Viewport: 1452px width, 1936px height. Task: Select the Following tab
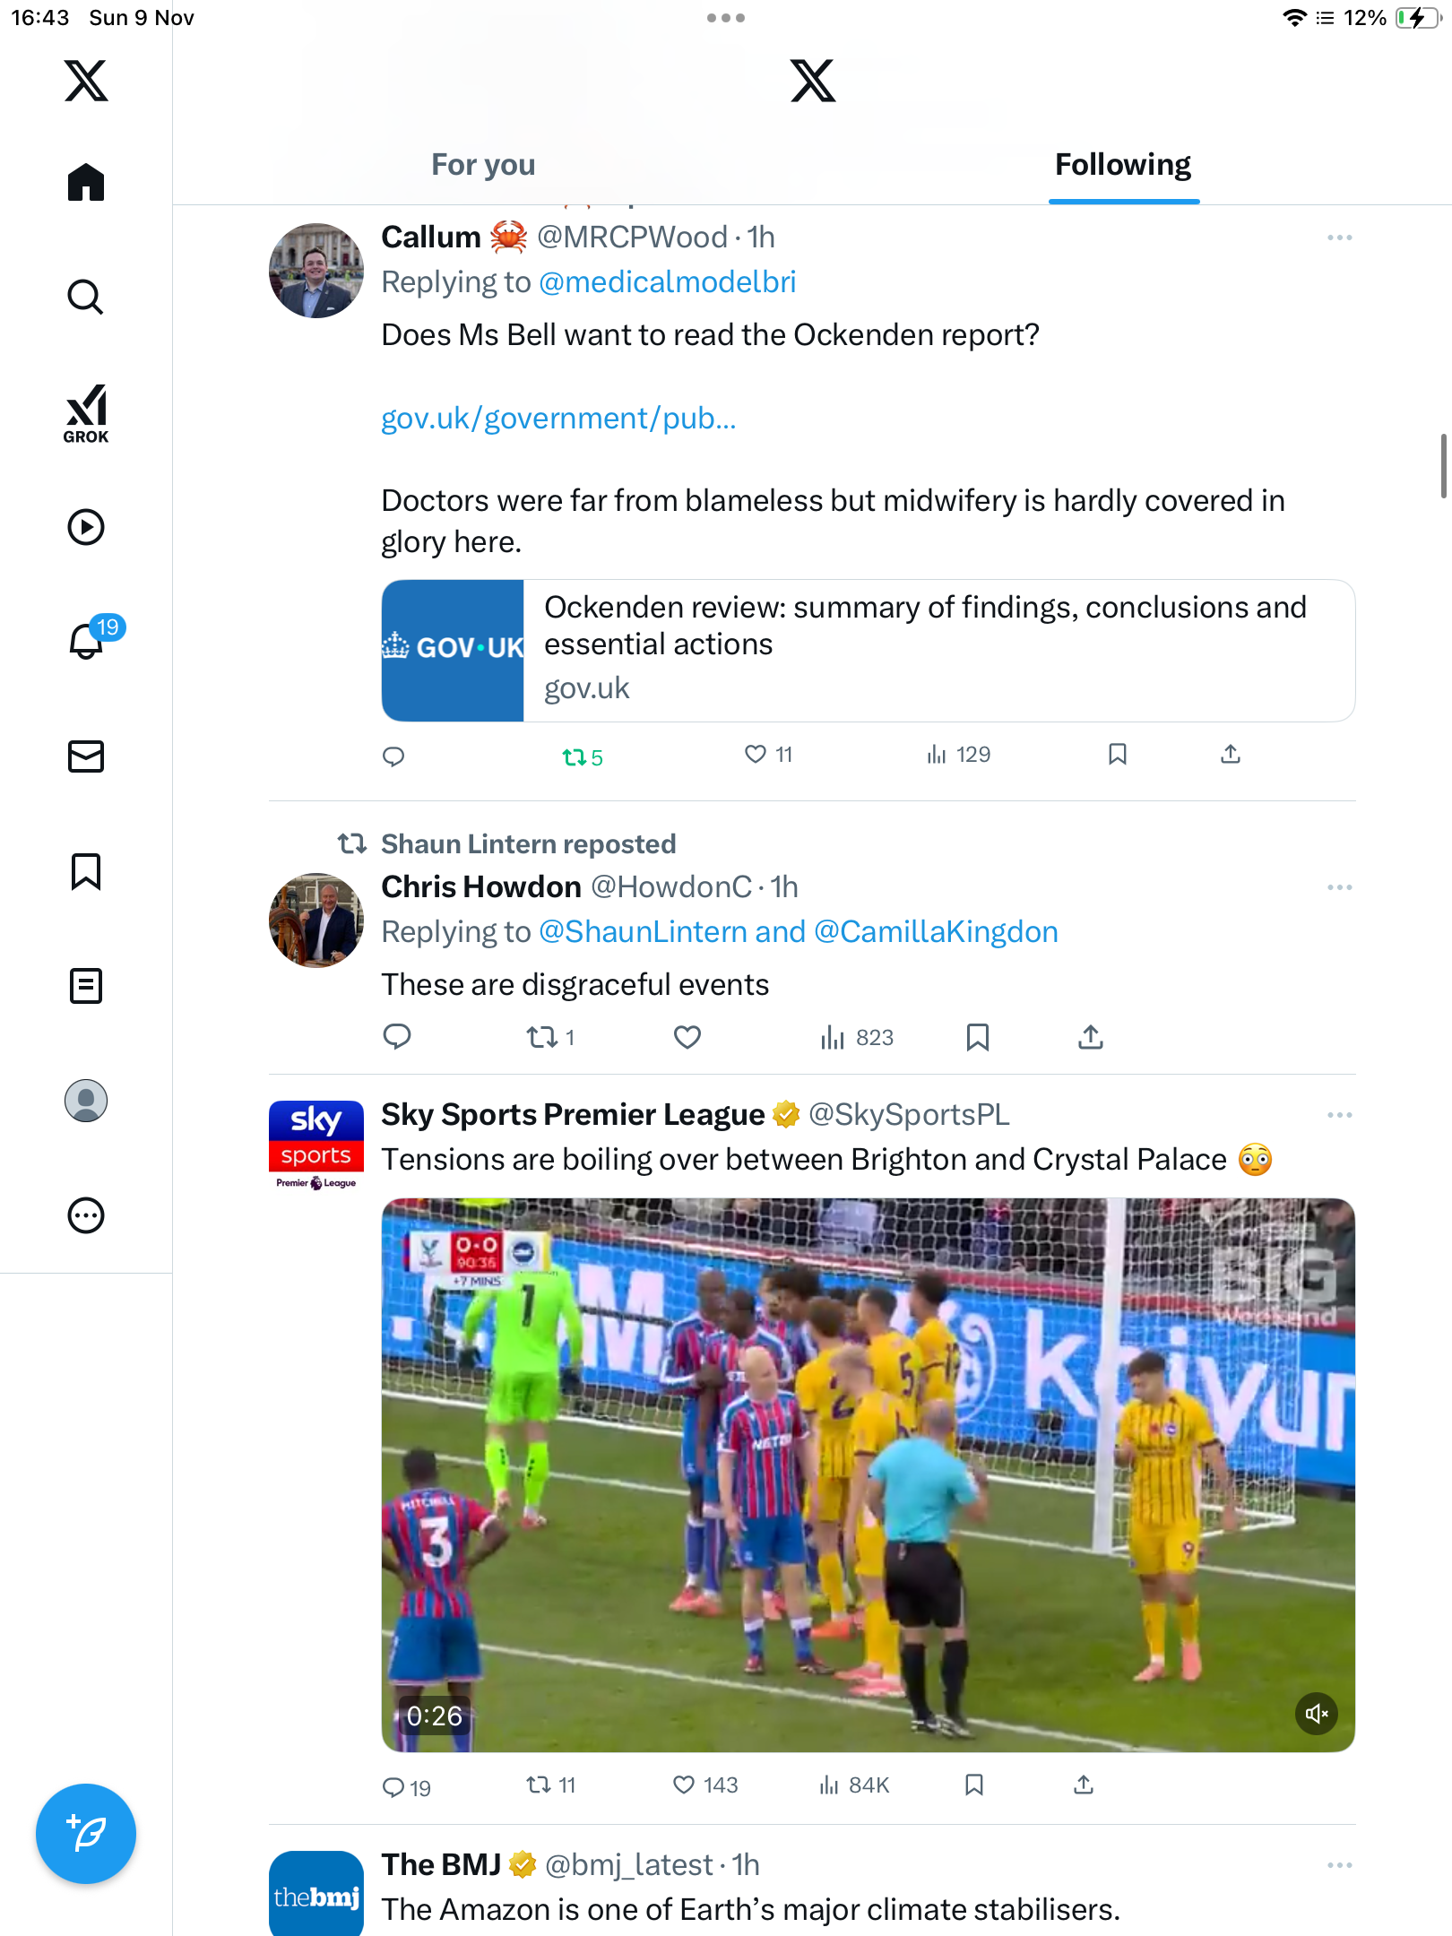click(1123, 165)
